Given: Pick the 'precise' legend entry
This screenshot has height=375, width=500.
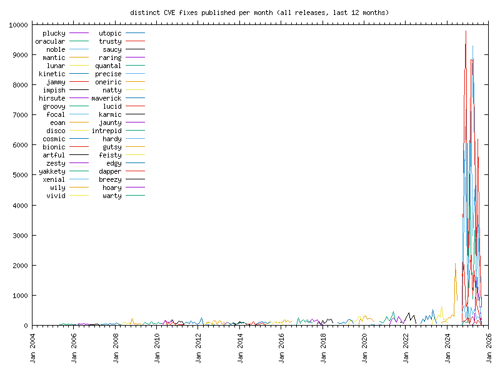Looking at the screenshot, I should pos(108,74).
